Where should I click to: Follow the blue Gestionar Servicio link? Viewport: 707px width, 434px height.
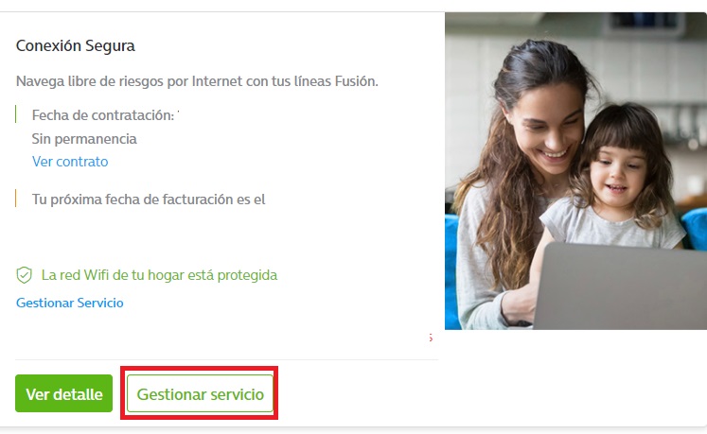(x=70, y=303)
